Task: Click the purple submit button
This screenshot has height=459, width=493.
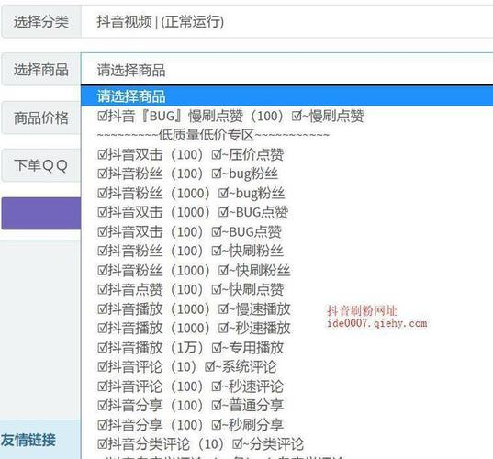Action: (x=41, y=214)
